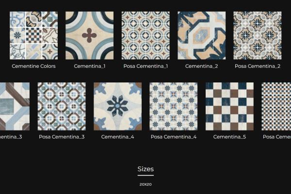The height and width of the screenshot is (194, 291).
Task: Open the Posa Cementina_2 pattern image
Action: (x=258, y=35)
